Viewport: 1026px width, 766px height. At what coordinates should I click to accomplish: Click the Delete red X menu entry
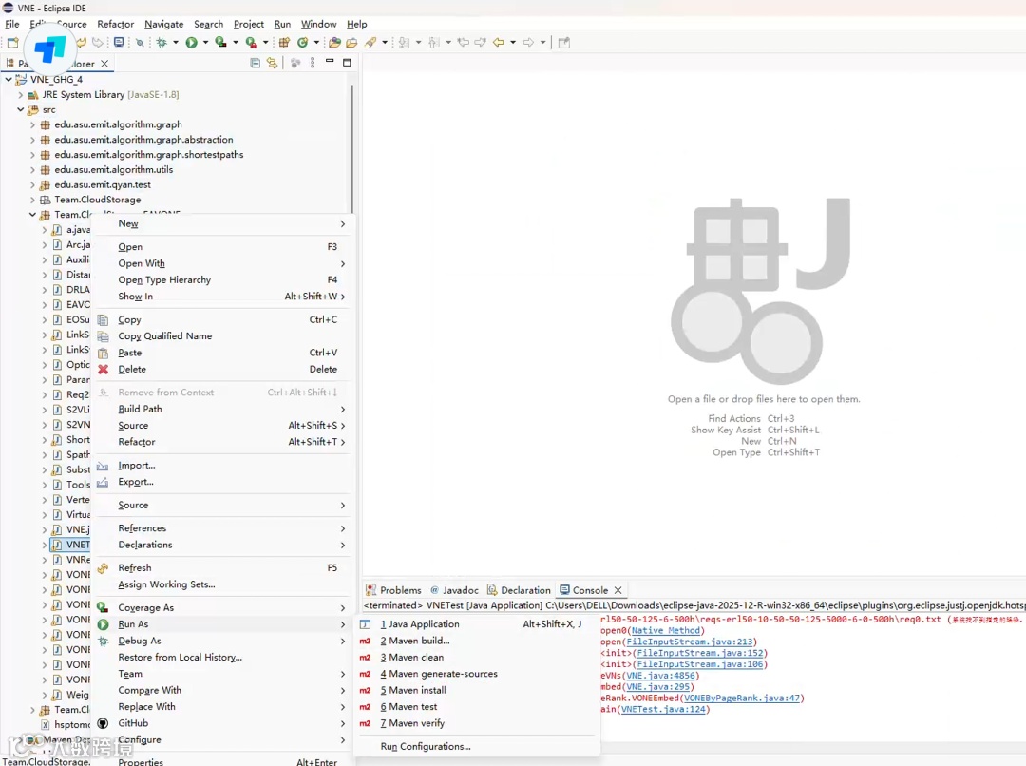pos(222,370)
